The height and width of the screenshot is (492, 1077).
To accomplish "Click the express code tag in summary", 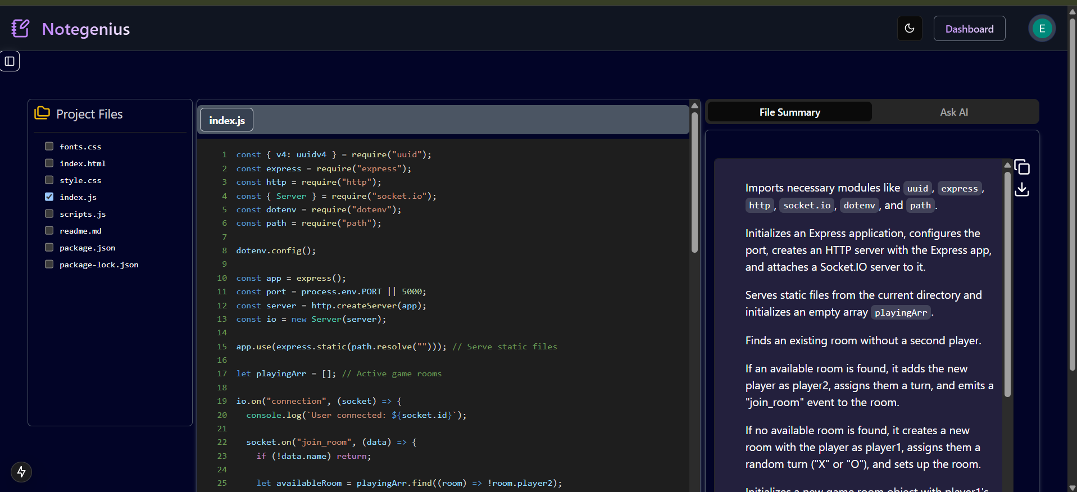I will [x=959, y=188].
